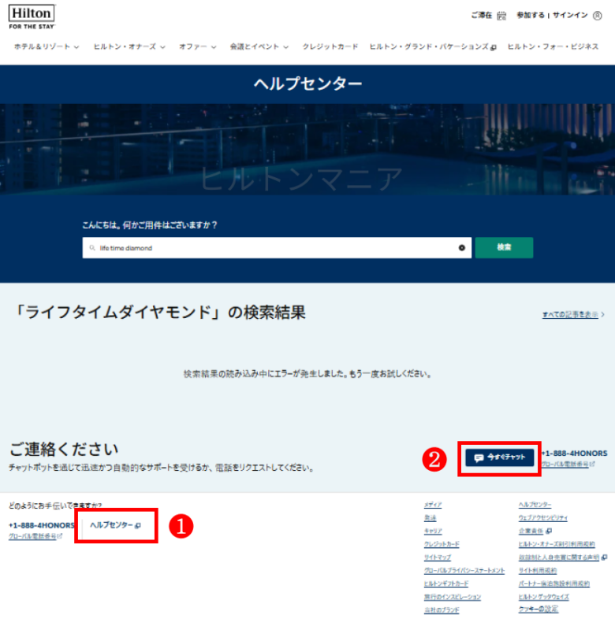Focus the search field containing life time diamond
Image resolution: width=615 pixels, height=622 pixels.
pos(277,248)
